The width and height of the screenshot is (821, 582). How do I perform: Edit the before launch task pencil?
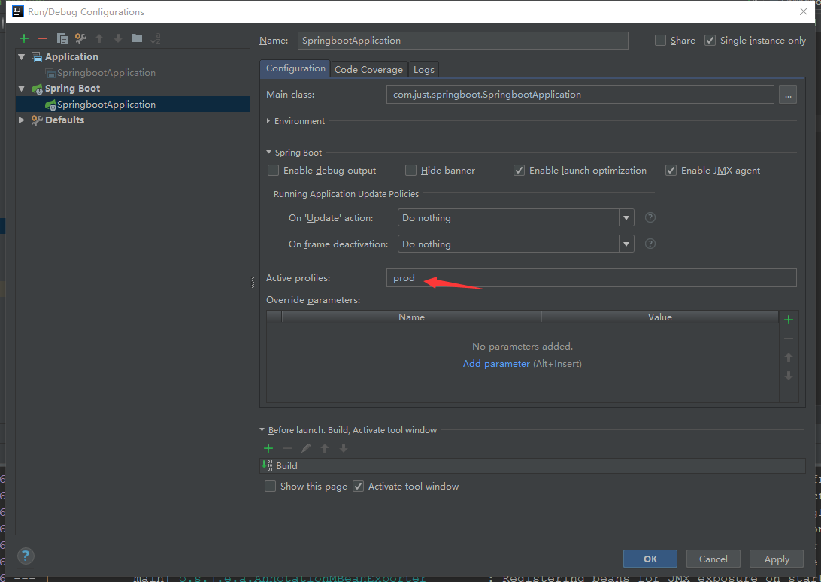coord(306,448)
